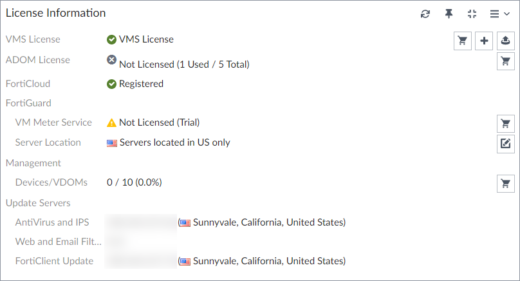Viewport: 520px width, 281px height.
Task: Click the FortiCloud Registered status
Action: click(140, 84)
